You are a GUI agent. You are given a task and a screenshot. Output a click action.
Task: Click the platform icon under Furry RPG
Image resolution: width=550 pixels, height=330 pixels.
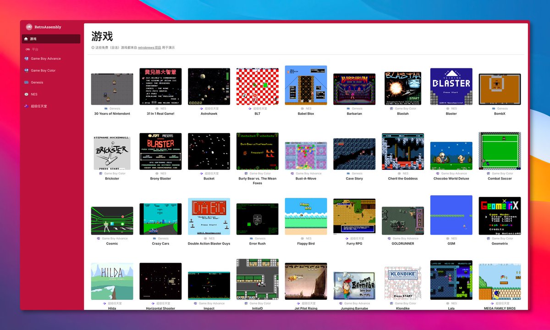(347, 238)
